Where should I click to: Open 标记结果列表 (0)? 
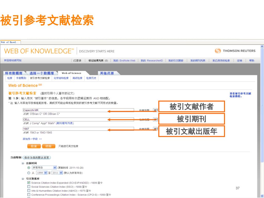click(x=98, y=60)
